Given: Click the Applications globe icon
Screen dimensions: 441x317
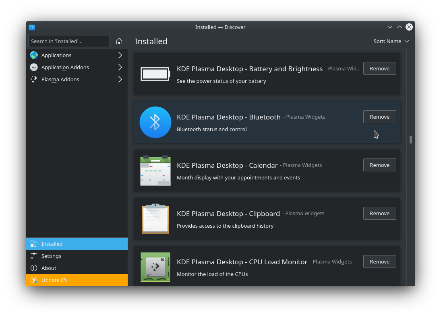Looking at the screenshot, I should pyautogui.click(x=34, y=55).
